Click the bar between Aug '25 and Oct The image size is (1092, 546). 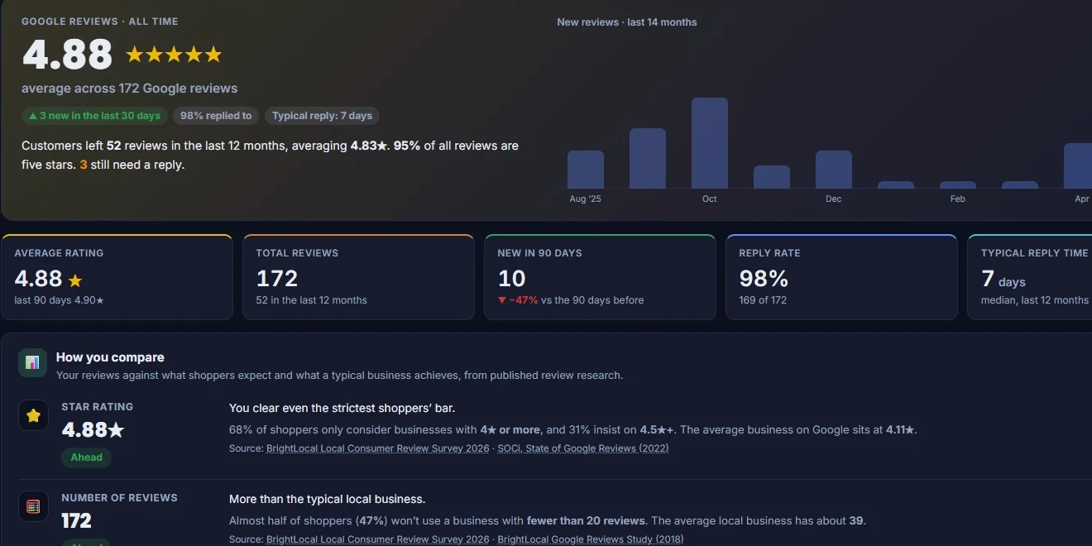click(648, 158)
